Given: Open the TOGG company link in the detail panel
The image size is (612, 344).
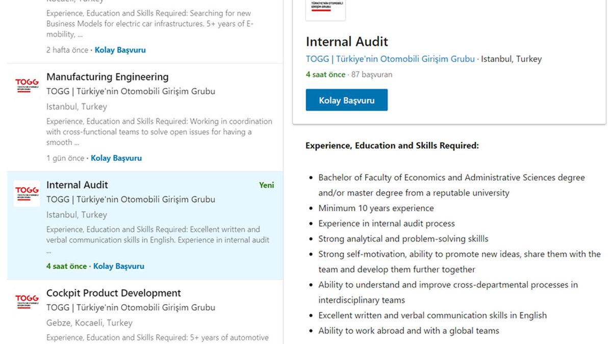Looking at the screenshot, I should (390, 59).
